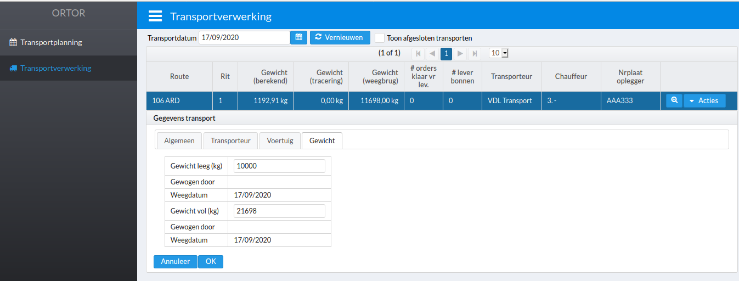Select the Gewicht tab
The image size is (739, 281).
322,140
